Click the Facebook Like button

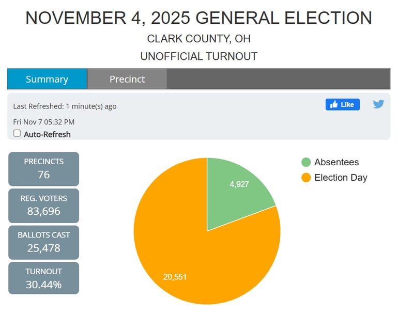pyautogui.click(x=342, y=104)
